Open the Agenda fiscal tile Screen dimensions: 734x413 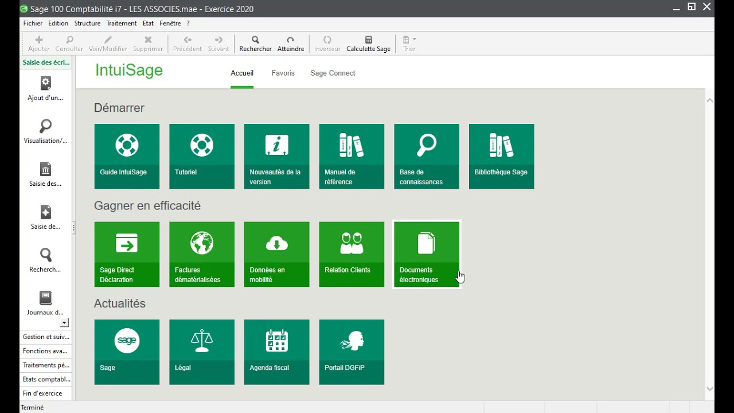pyautogui.click(x=277, y=352)
